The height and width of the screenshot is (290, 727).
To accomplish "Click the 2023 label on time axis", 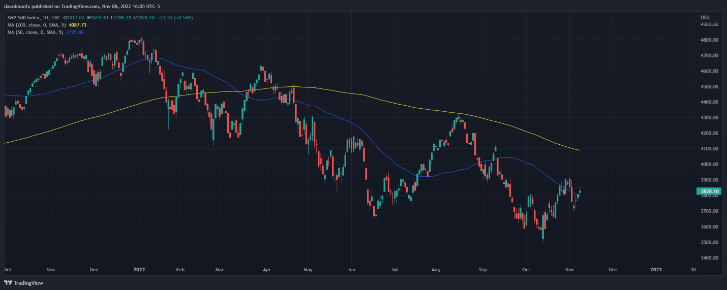I will coord(656,270).
